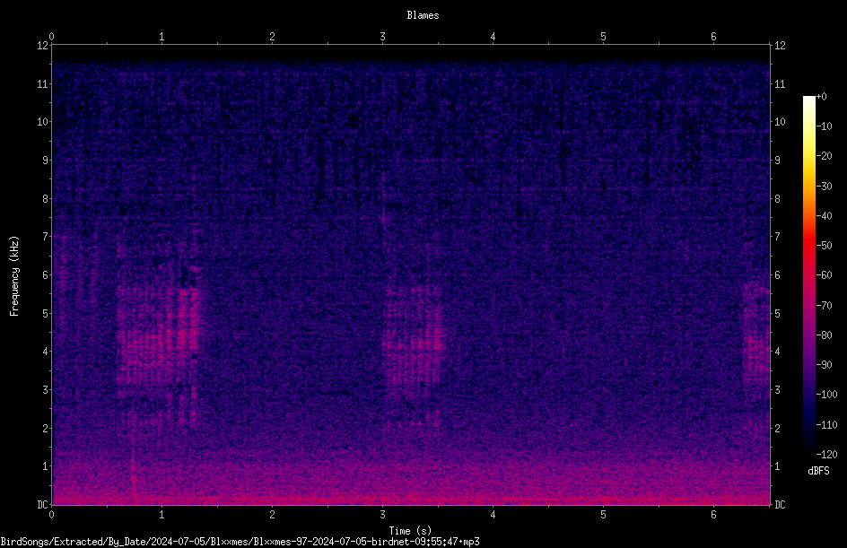
Task: Select the "-100" color scale label
Action: pyautogui.click(x=826, y=395)
